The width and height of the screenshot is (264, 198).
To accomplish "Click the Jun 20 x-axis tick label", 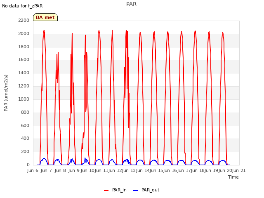I will (225, 170).
